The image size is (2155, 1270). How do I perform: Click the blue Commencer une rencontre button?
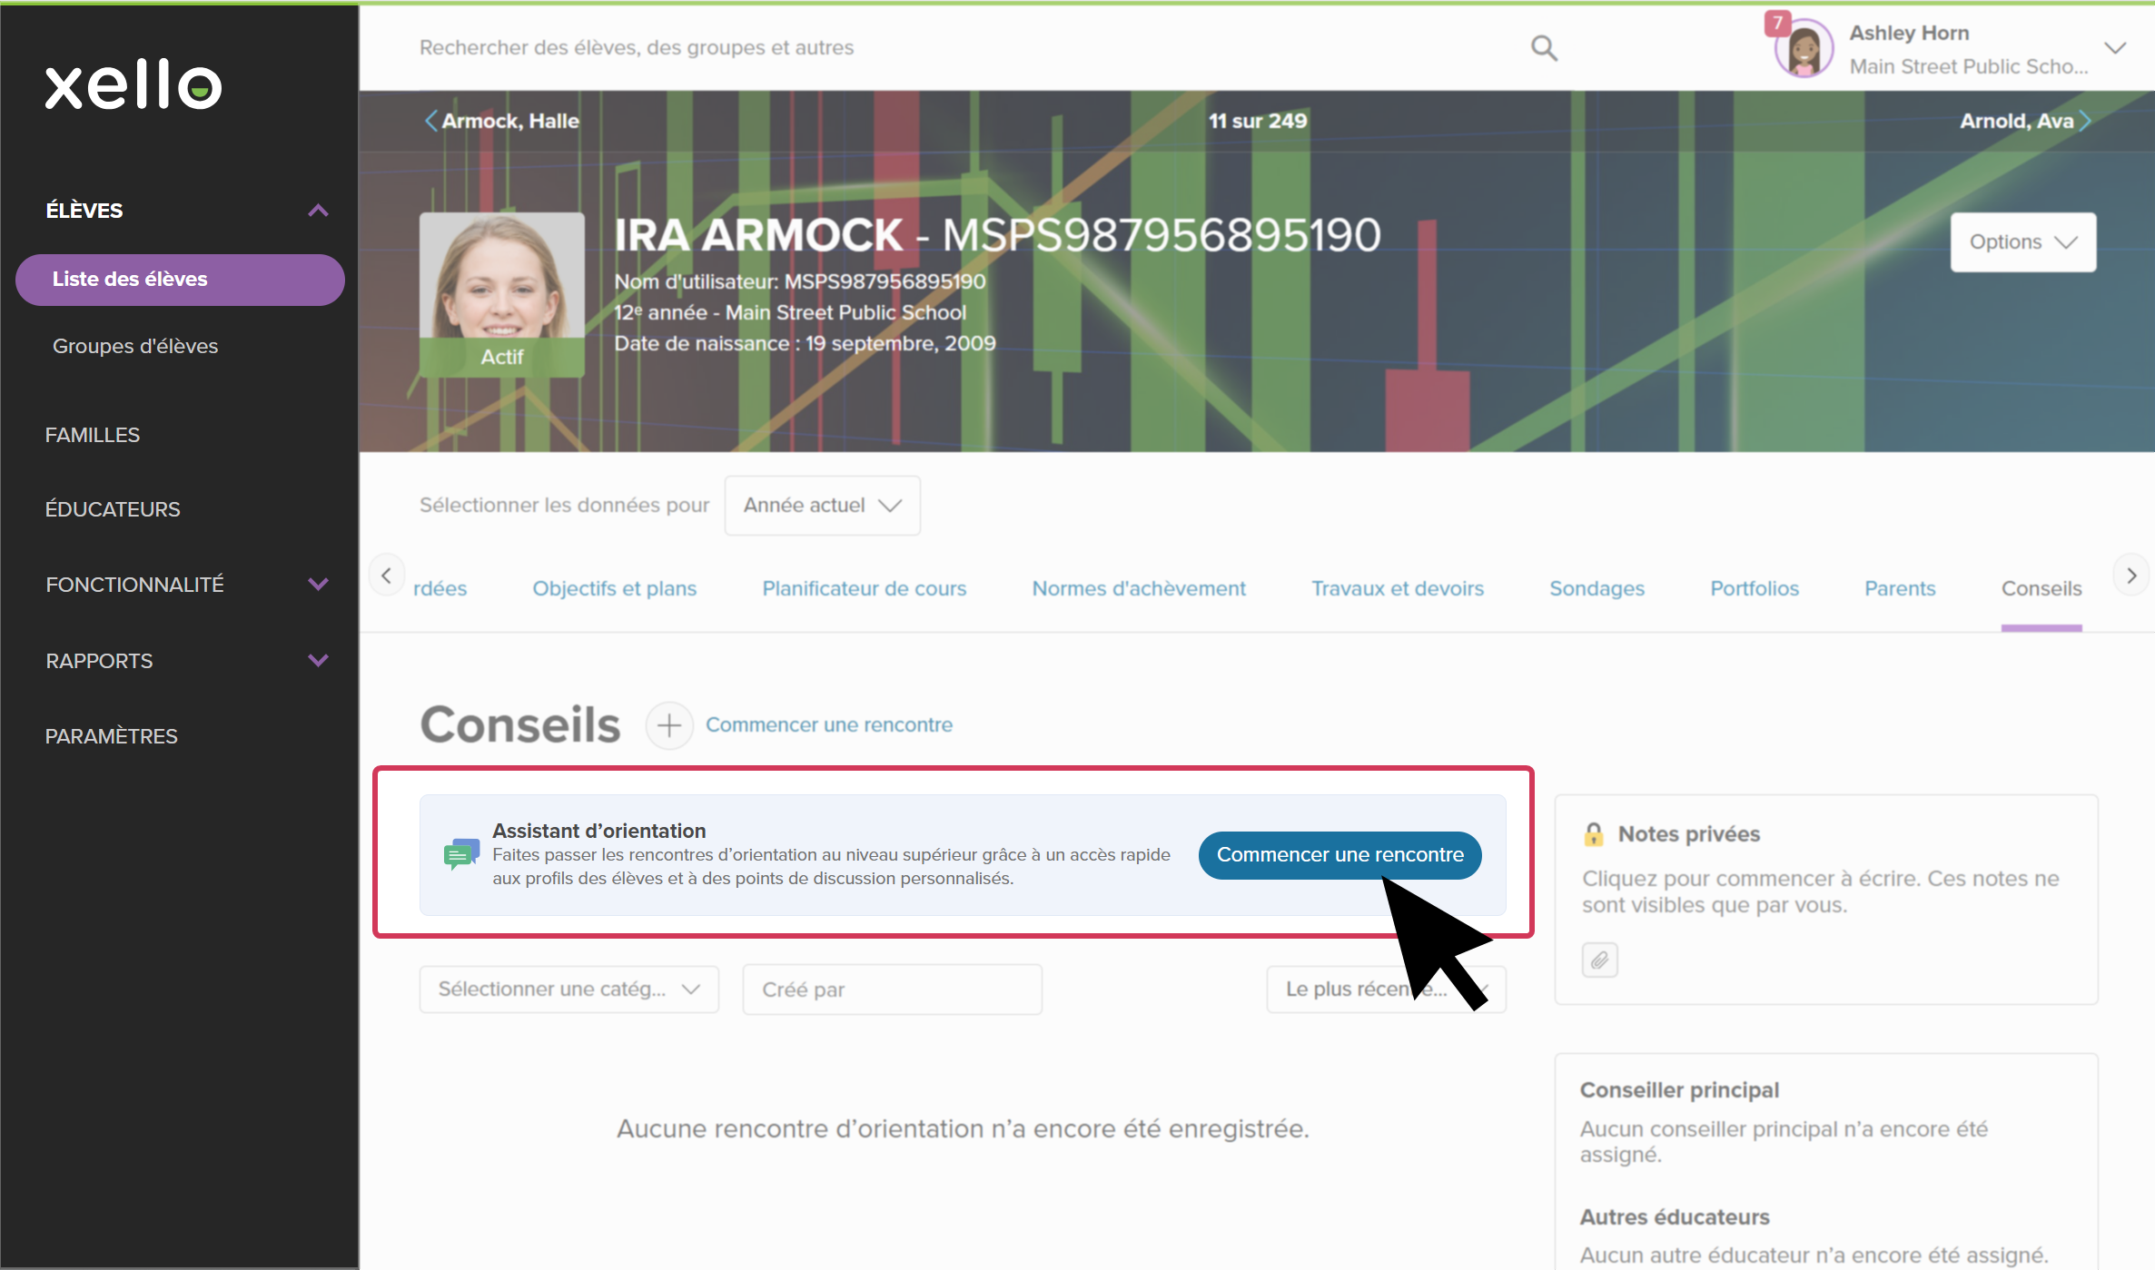pos(1339,854)
